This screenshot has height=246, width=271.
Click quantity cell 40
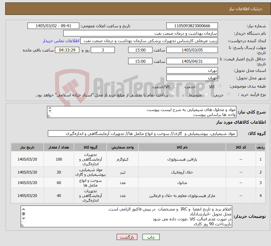click(x=59, y=196)
